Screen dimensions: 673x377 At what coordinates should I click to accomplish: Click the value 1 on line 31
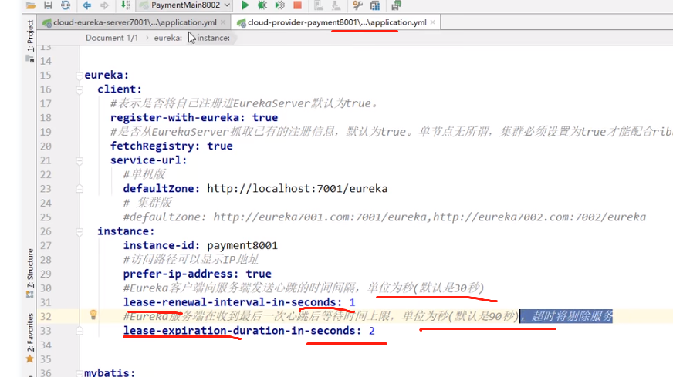352,302
